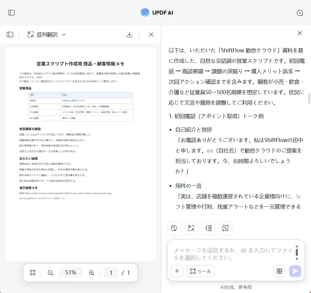Screen dimensions: 311x293
Task: Click the 商品名 table row label
Action: (x=33, y=100)
